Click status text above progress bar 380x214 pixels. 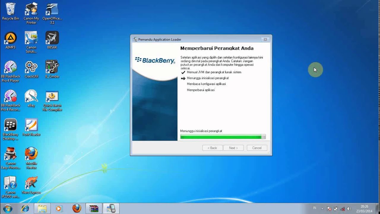coord(201,131)
